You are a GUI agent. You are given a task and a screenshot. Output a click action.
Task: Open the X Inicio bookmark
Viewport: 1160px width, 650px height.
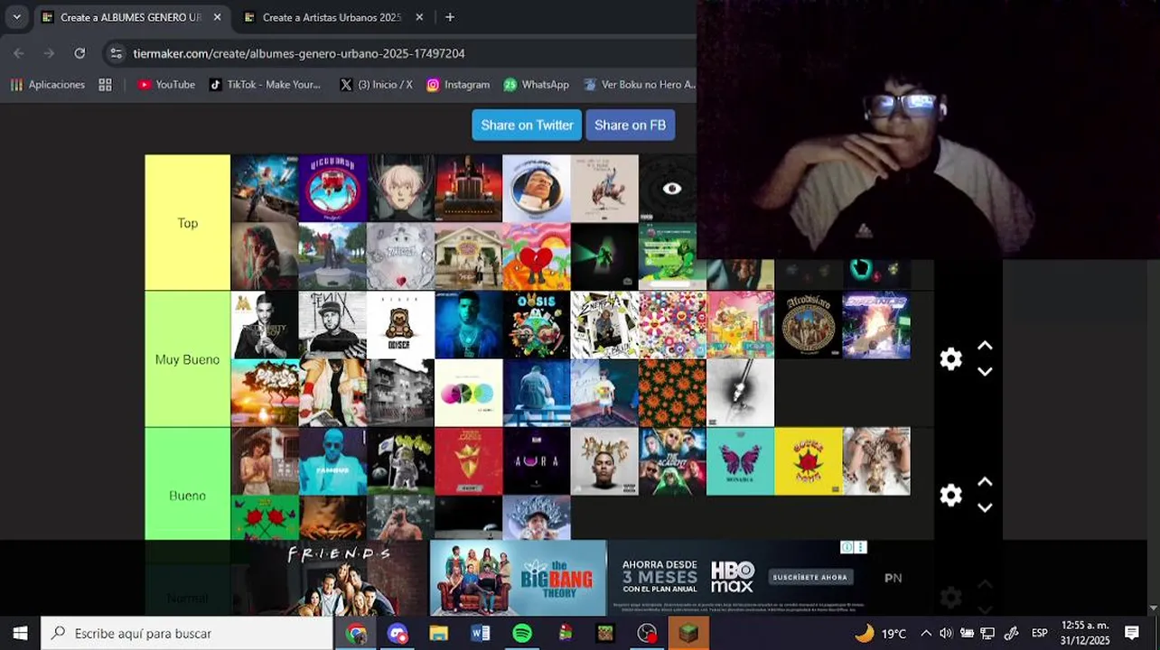pyautogui.click(x=376, y=84)
